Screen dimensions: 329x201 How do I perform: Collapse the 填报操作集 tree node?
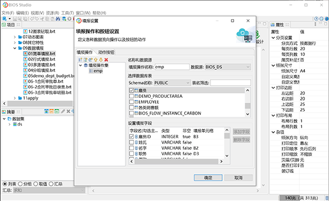click(81, 66)
